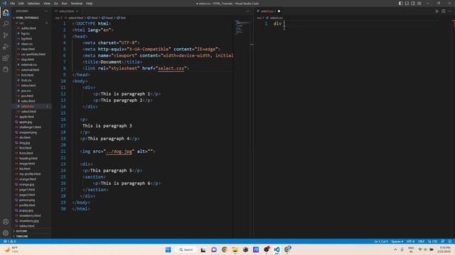Screen dimensions: 455x255
Task: Expand the OUTLINE section
Action: pos(21,231)
